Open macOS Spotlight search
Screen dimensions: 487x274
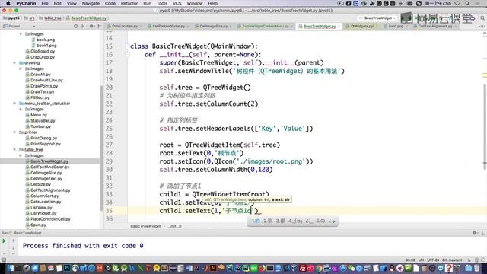click(x=467, y=3)
